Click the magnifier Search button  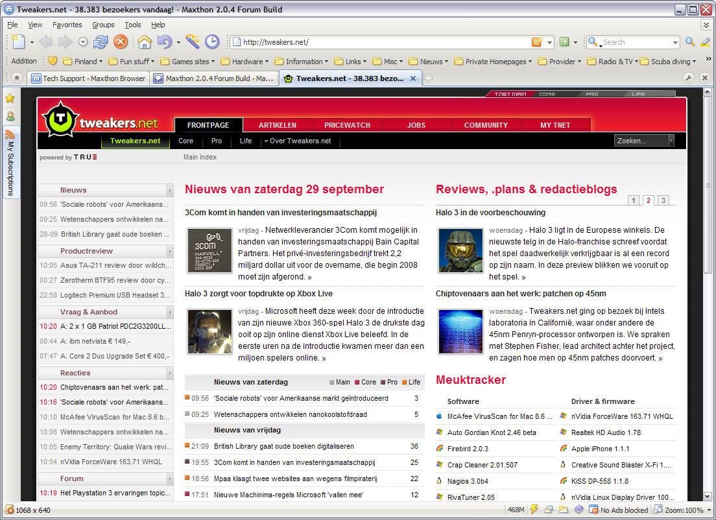click(x=690, y=42)
